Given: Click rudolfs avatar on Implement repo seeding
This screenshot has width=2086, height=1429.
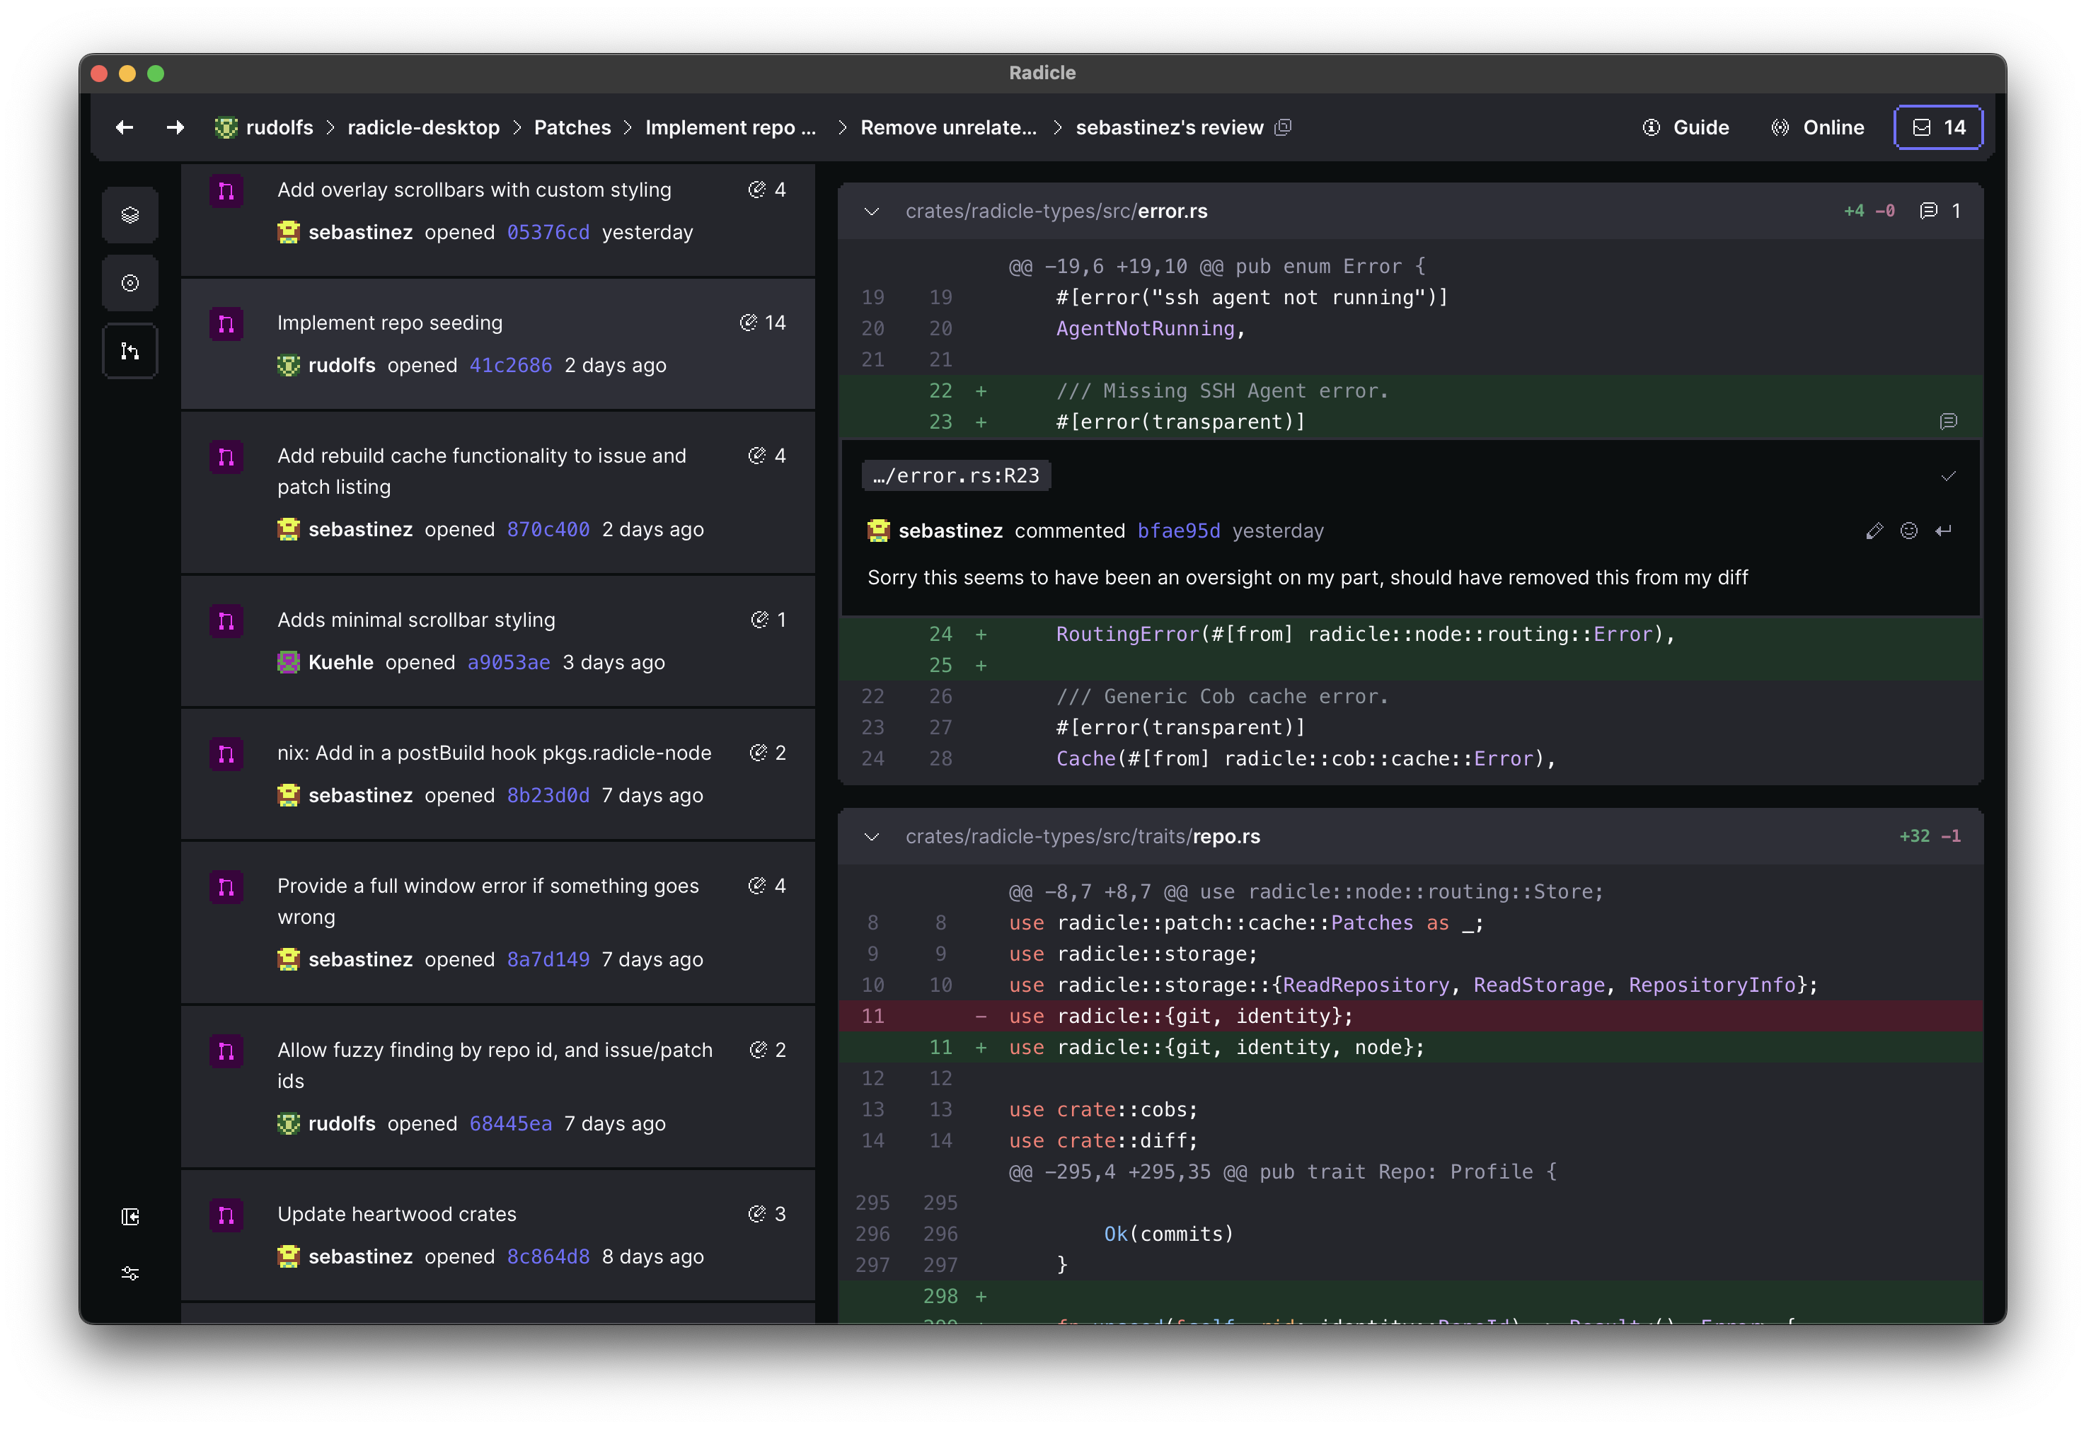Looking at the screenshot, I should point(288,365).
